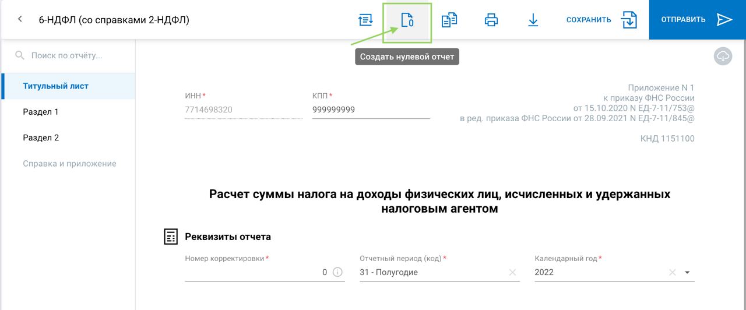Switch to Раздел 2 in sidebar
This screenshot has height=310, width=746.
pos(68,138)
